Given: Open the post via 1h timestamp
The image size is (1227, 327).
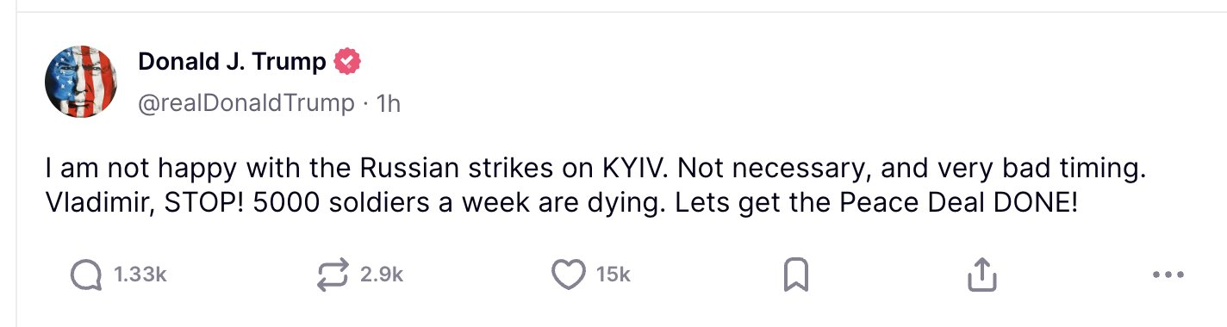Looking at the screenshot, I should click(389, 103).
